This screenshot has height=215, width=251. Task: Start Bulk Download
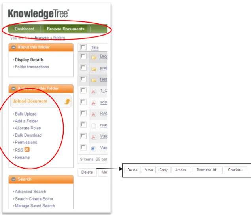[x=28, y=135]
